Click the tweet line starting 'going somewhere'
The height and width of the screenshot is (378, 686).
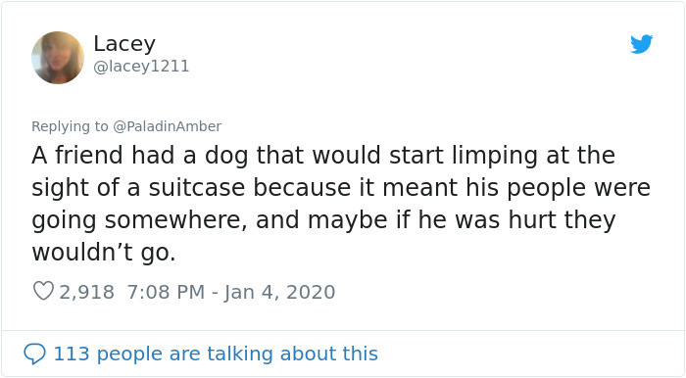point(323,220)
